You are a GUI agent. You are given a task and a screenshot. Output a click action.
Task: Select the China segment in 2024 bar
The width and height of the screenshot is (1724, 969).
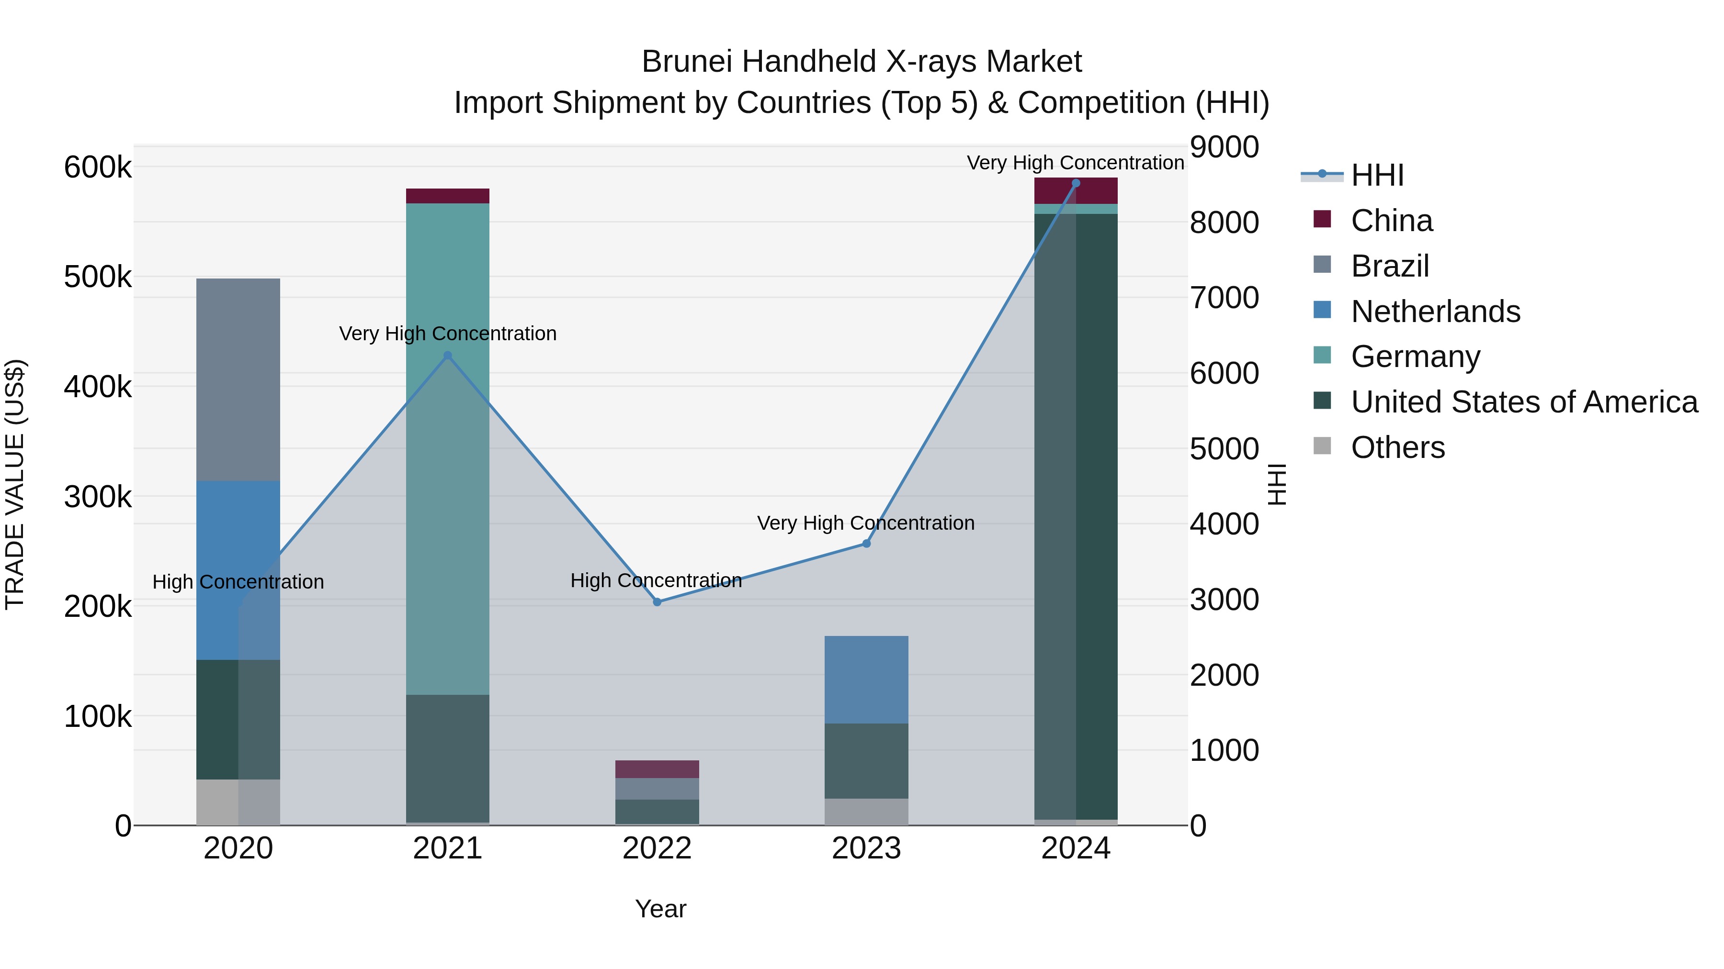tap(1076, 190)
